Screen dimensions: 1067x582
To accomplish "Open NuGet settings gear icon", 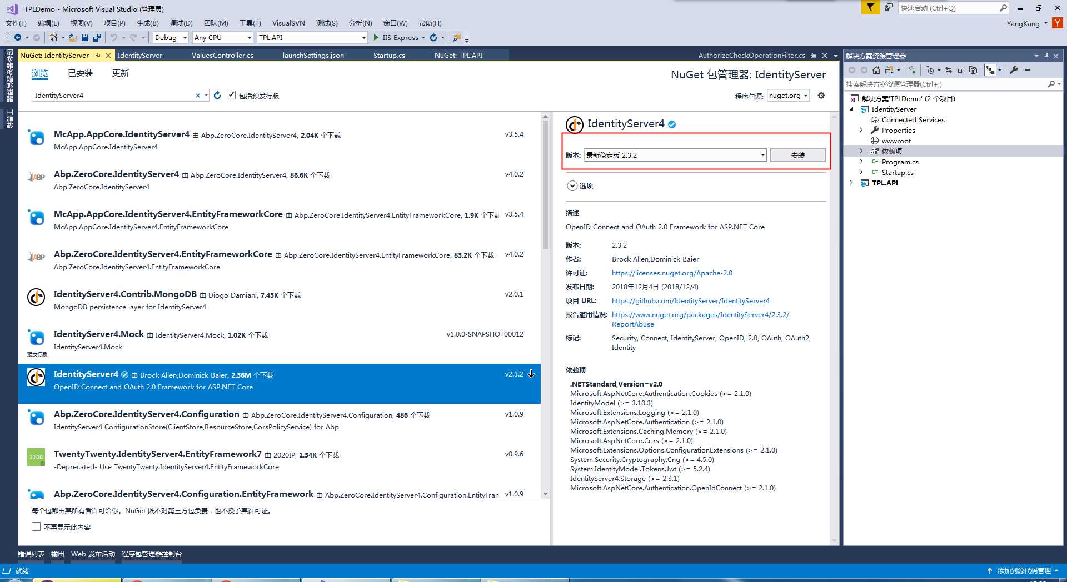I will coord(821,96).
